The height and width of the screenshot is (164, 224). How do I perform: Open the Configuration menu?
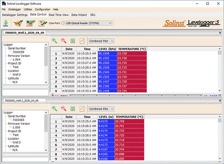pyautogui.click(x=43, y=9)
